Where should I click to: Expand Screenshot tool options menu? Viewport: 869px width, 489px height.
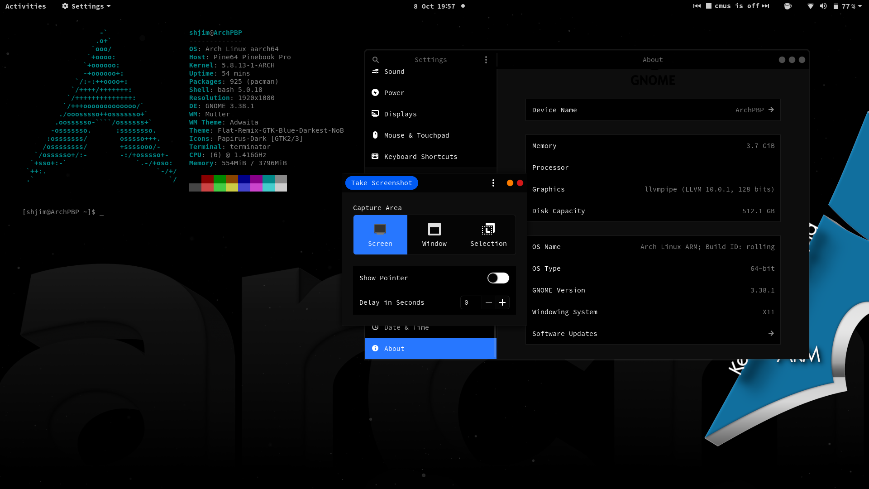[x=493, y=183]
